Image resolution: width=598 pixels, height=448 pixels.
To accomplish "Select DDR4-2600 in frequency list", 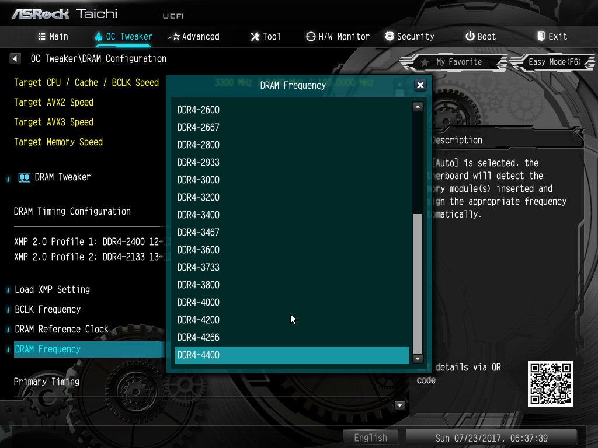I will point(292,110).
